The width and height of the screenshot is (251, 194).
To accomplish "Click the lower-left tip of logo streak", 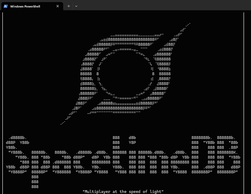I will pyautogui.click(x=62, y=124).
